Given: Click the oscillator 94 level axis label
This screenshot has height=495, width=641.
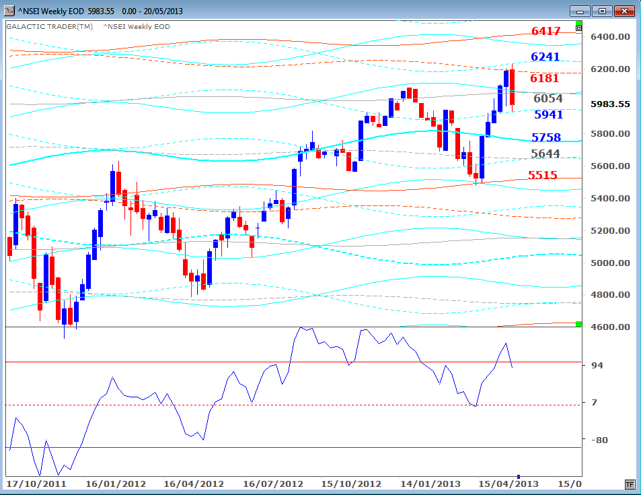Looking at the screenshot, I should 597,365.
